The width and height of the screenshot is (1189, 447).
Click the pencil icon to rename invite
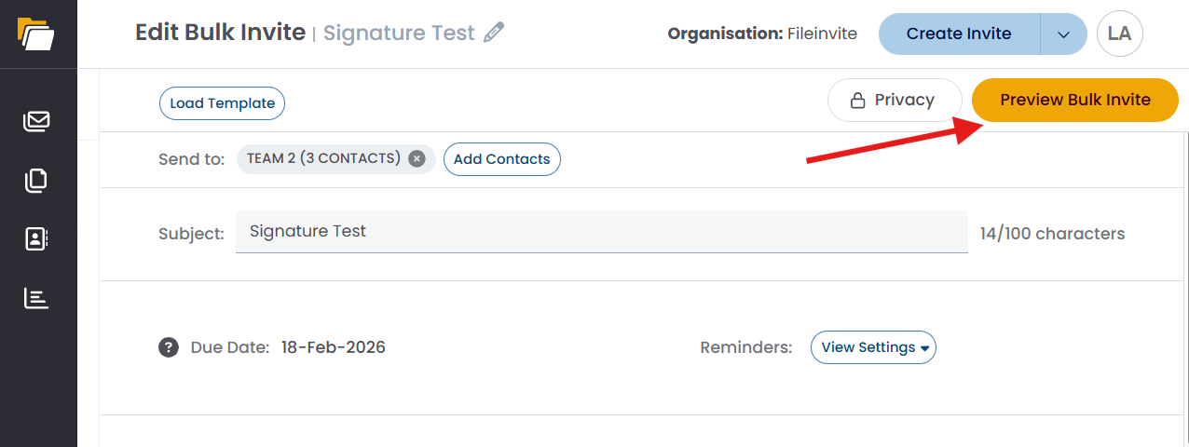495,33
